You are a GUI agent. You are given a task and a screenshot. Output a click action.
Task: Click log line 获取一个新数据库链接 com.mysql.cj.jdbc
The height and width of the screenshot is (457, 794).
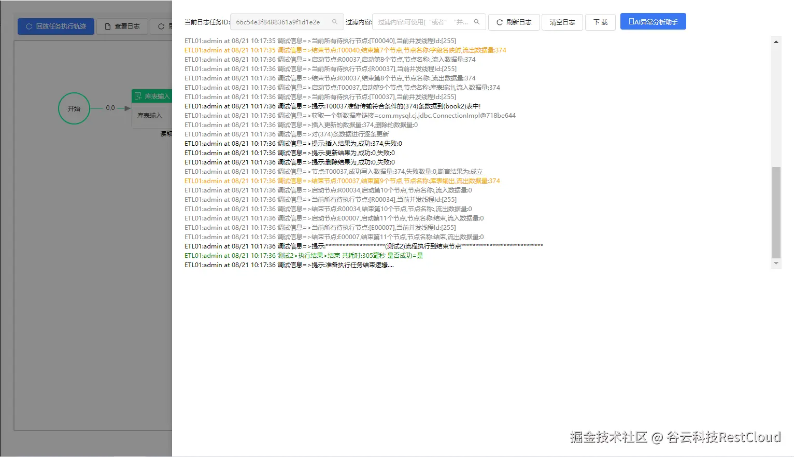click(x=350, y=116)
